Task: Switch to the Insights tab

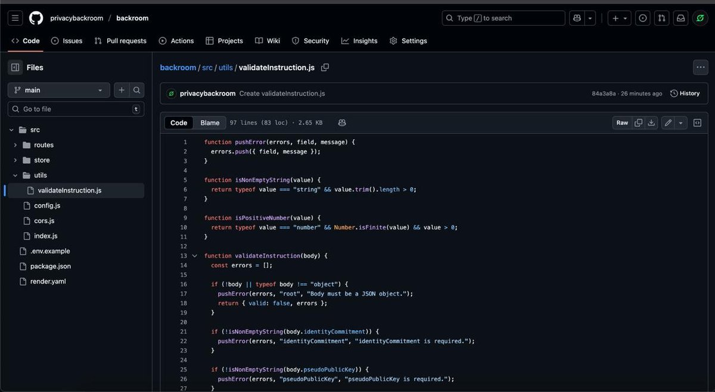Action: click(x=359, y=40)
